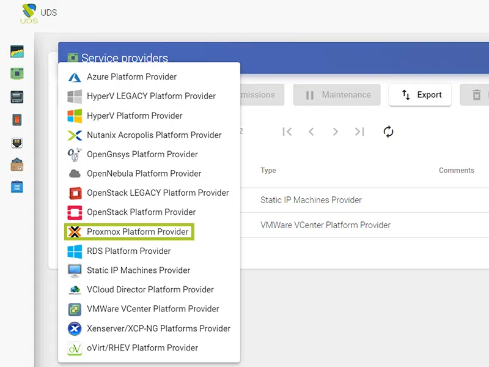Choose Static IP Machines Provider menu entry

point(149,270)
